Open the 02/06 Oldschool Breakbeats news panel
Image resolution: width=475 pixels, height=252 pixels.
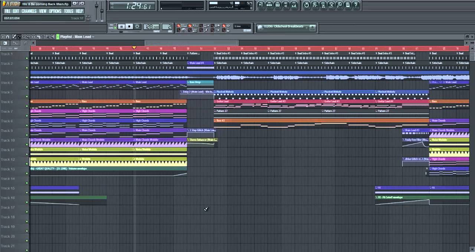pos(286,27)
